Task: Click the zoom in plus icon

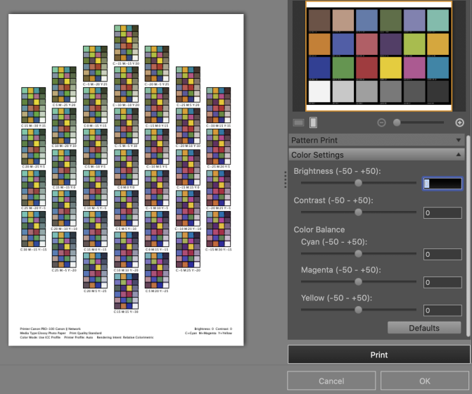Action: coord(459,122)
